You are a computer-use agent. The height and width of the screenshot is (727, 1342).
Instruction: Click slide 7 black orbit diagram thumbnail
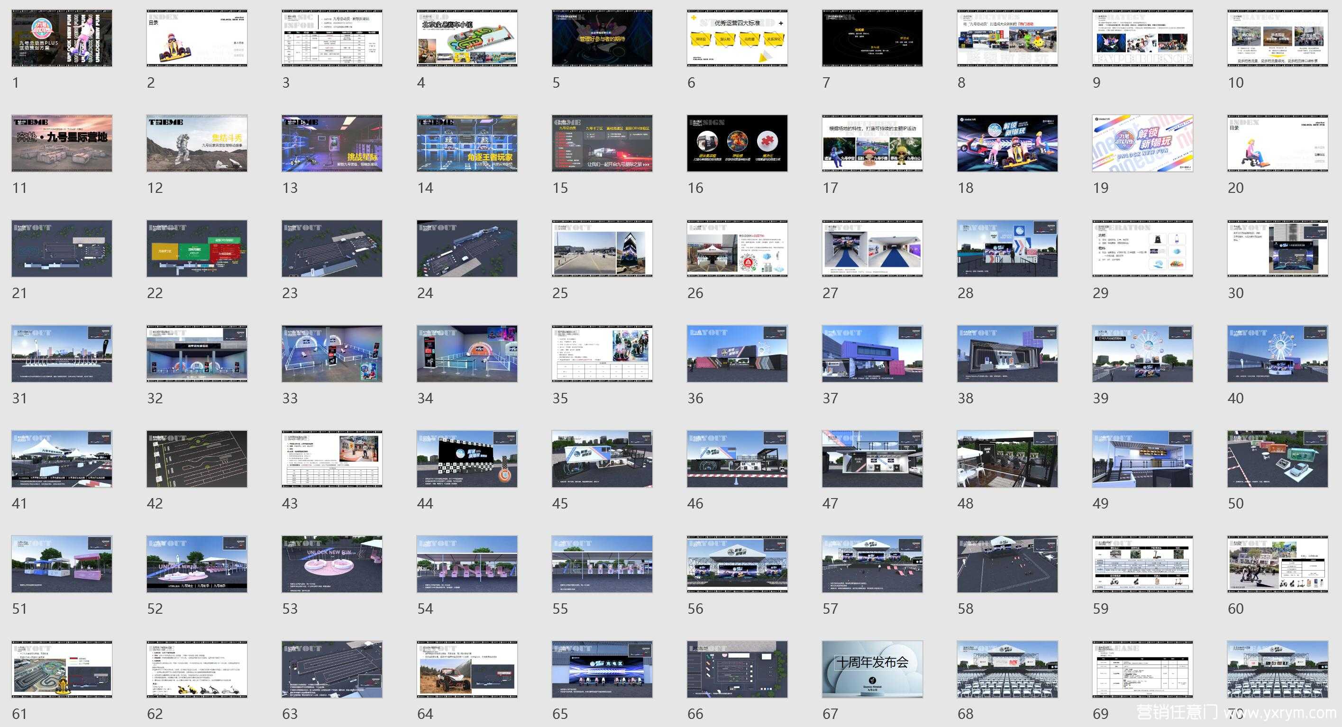click(x=872, y=38)
